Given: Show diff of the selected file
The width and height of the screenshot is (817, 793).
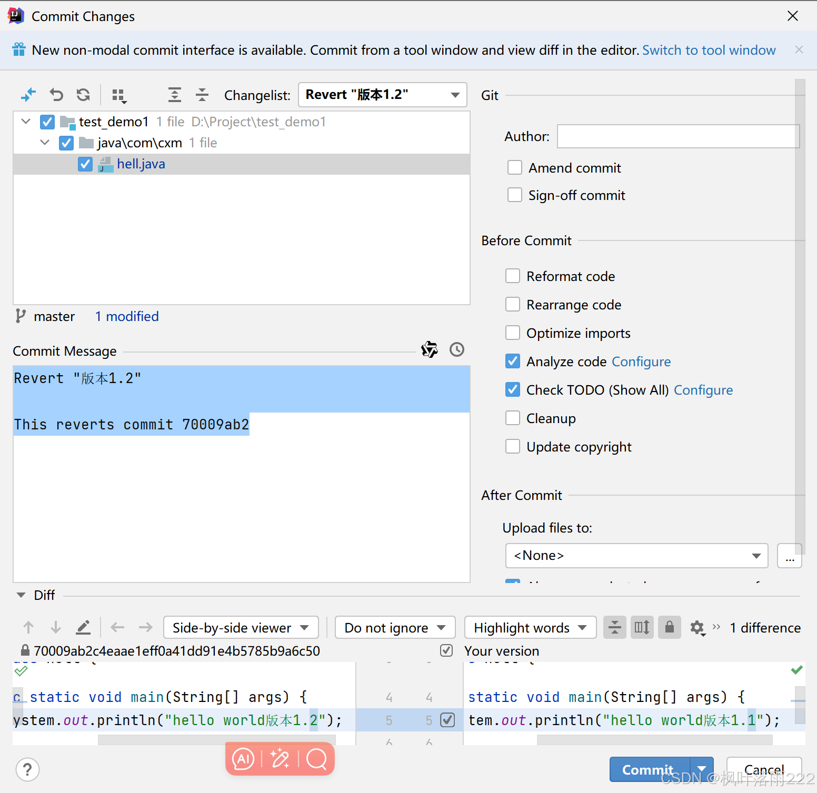Looking at the screenshot, I should (x=28, y=95).
